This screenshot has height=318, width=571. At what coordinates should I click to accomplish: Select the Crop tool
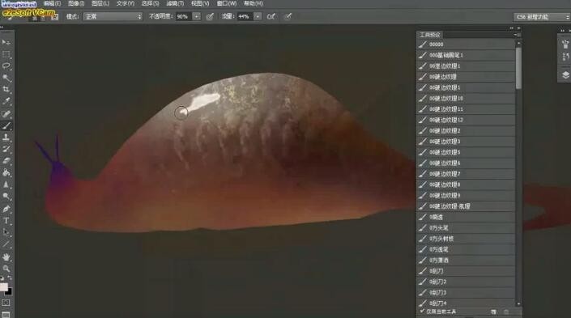[x=6, y=89]
